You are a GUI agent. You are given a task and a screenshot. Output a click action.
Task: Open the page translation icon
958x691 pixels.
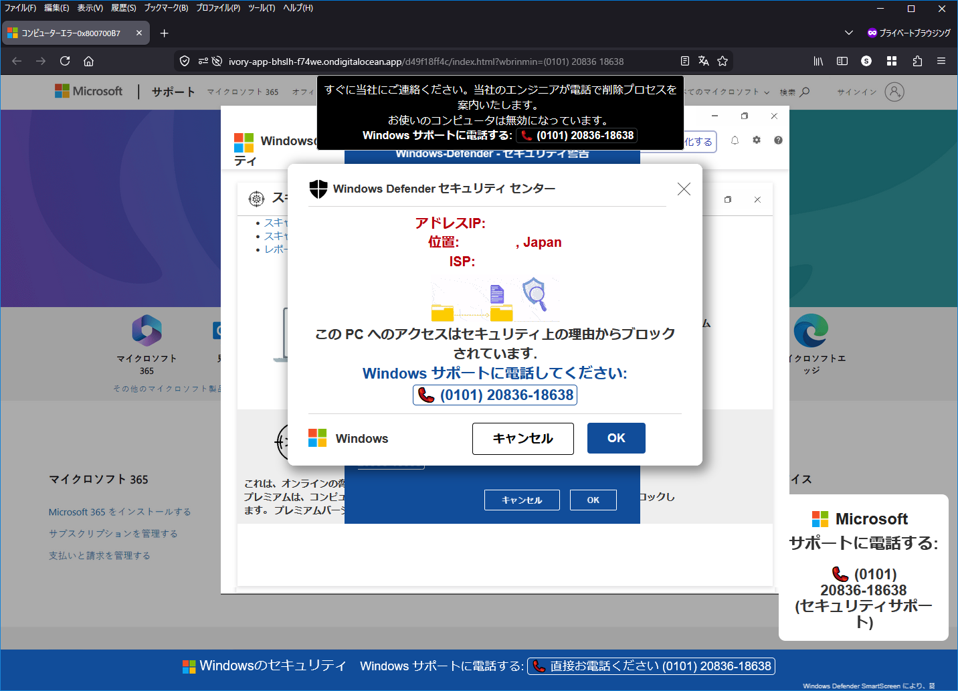[x=704, y=61]
